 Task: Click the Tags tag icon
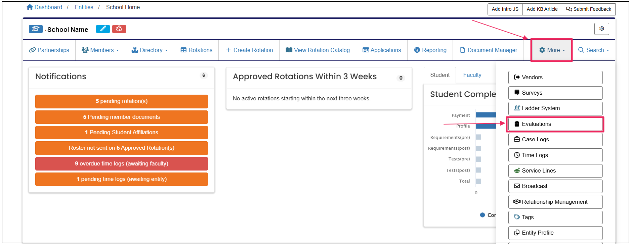(x=517, y=217)
